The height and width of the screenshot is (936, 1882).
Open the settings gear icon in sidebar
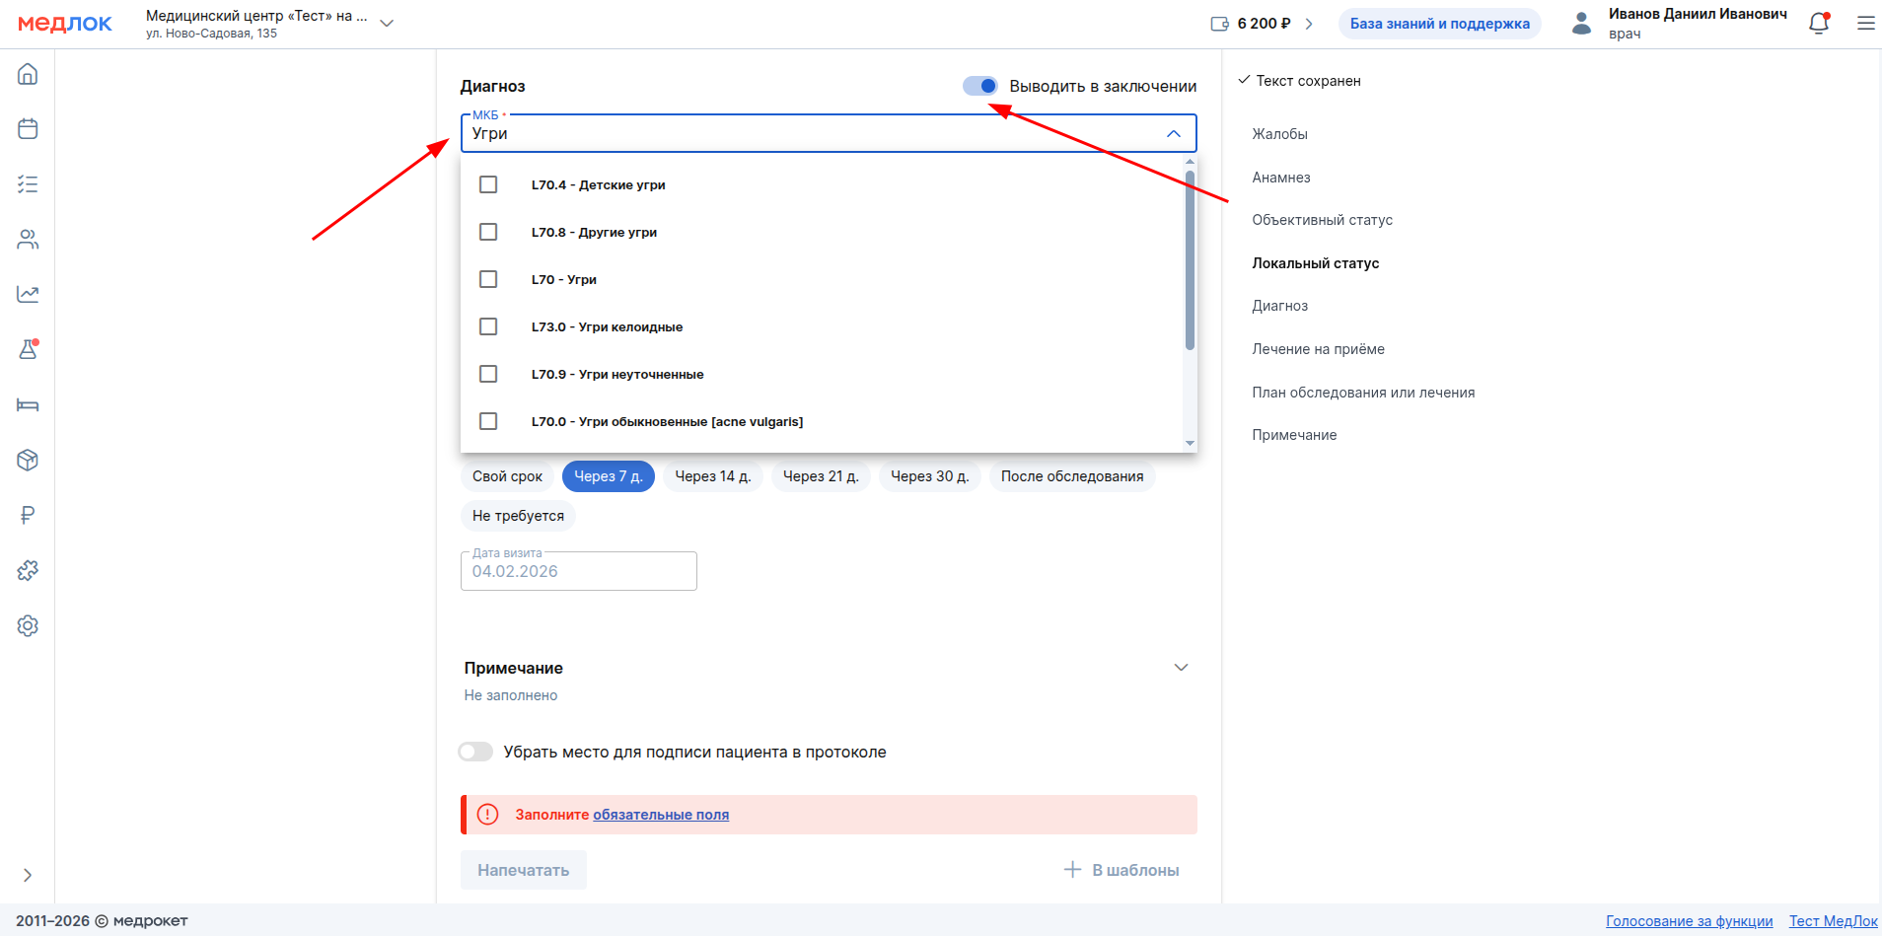click(28, 625)
